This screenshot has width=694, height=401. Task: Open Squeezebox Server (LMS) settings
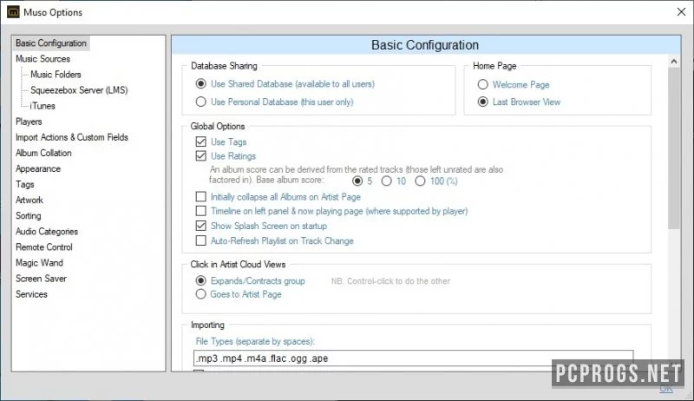(x=79, y=90)
